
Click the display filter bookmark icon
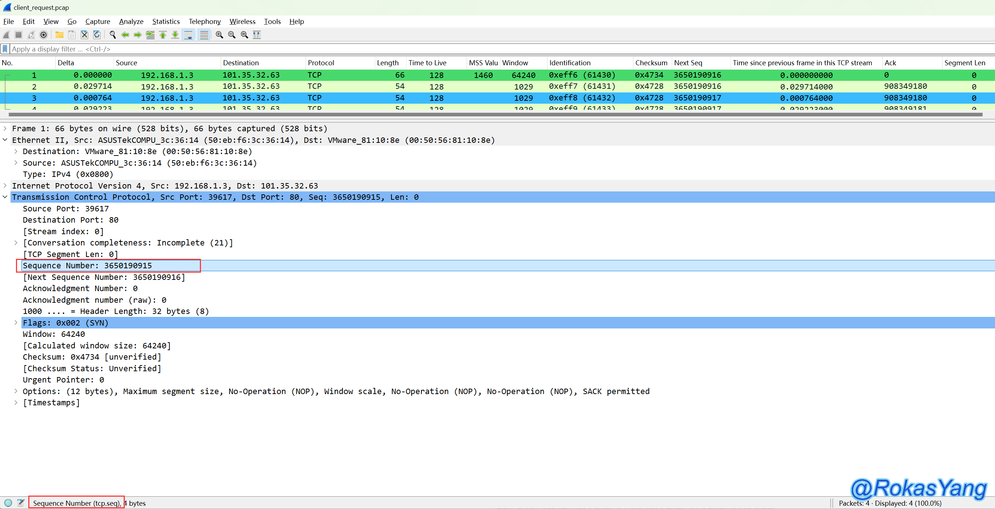coord(5,49)
